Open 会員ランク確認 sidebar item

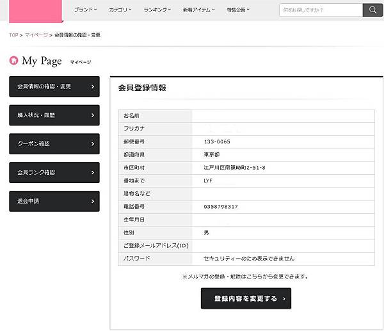click(x=54, y=172)
